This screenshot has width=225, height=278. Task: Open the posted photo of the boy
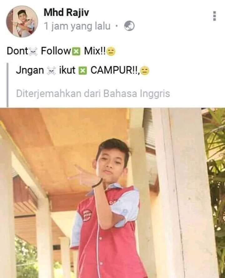pos(112,193)
